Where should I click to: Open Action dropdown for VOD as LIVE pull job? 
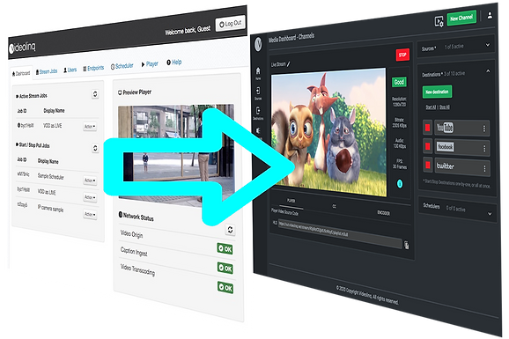[90, 197]
